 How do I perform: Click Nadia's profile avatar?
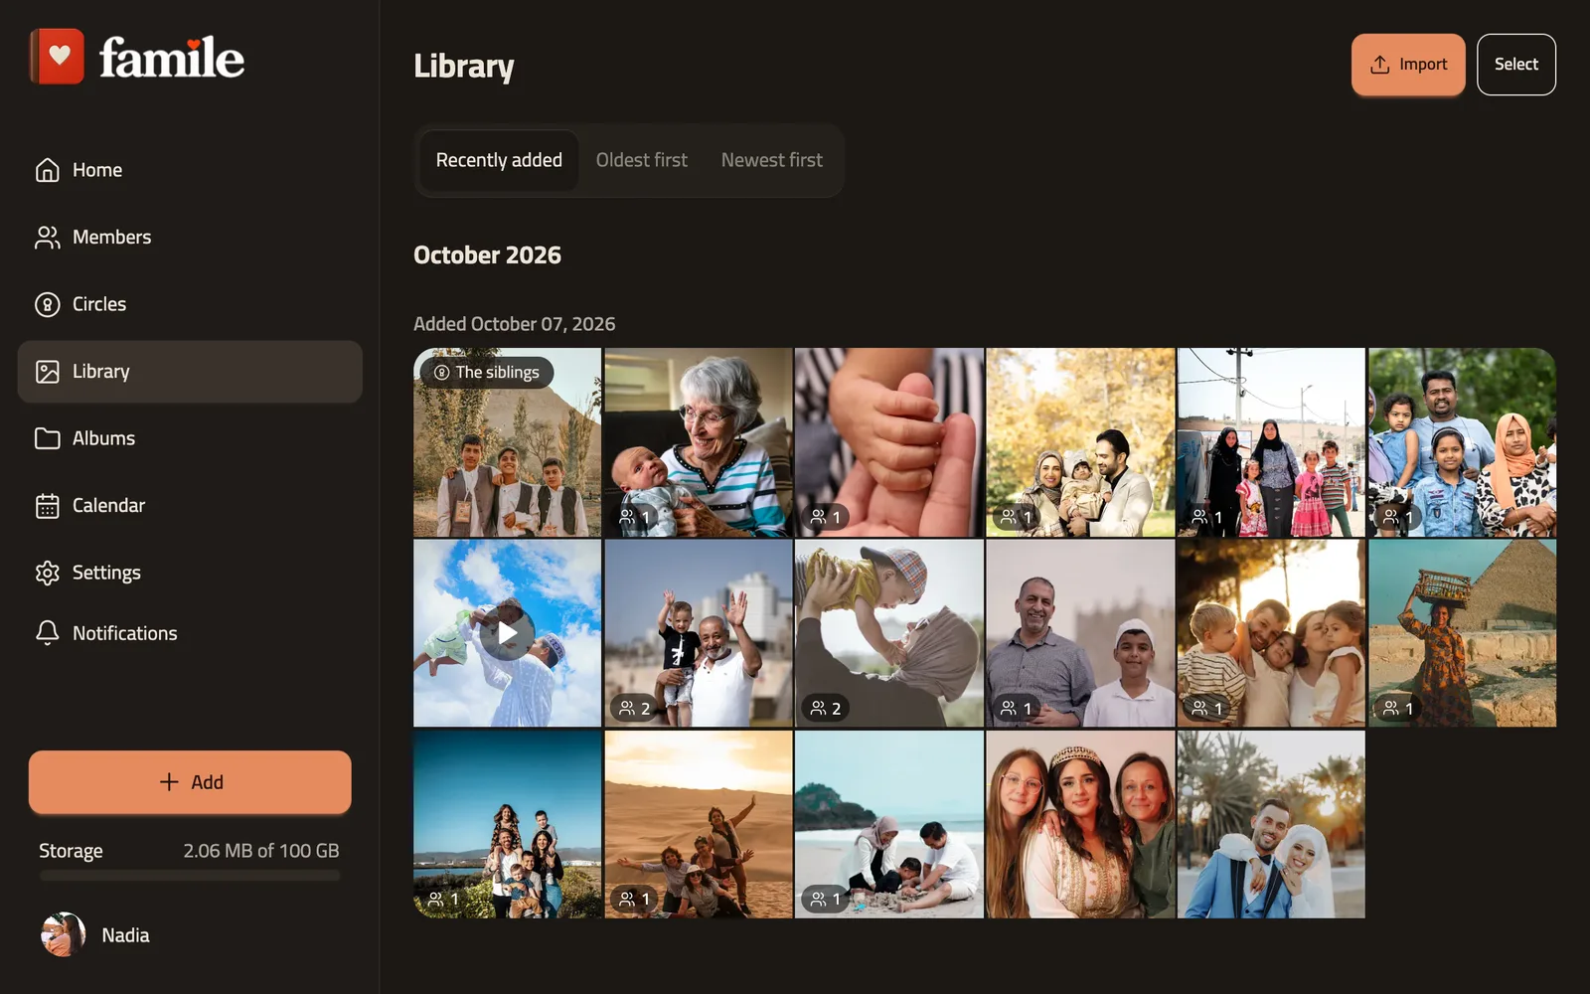[63, 934]
